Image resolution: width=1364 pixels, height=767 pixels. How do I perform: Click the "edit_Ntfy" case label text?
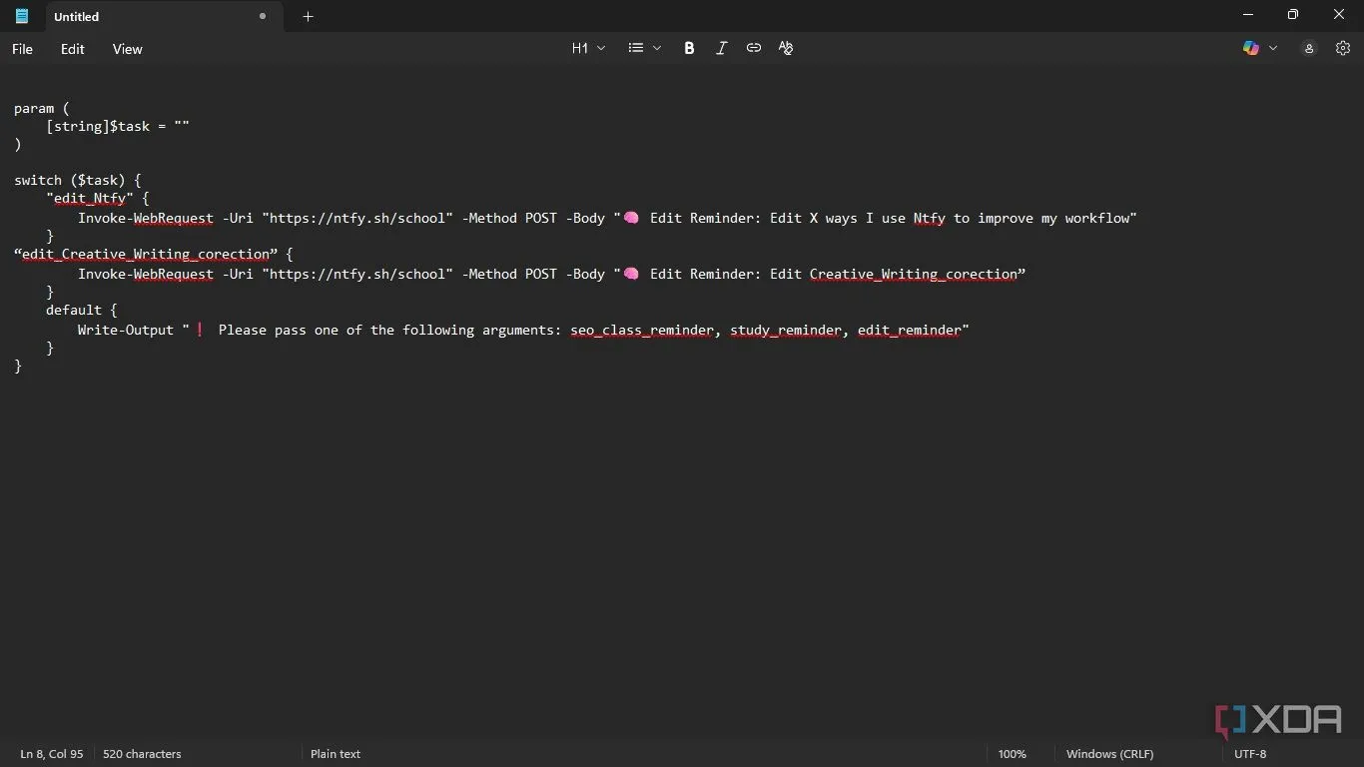coord(90,199)
